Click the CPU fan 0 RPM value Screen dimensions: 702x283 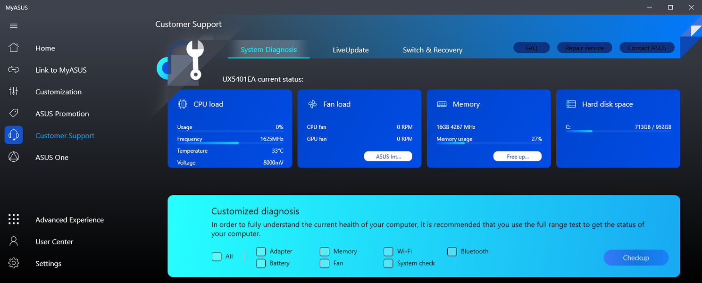405,127
